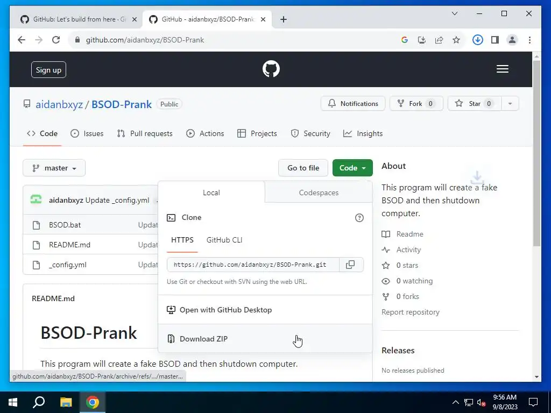Open Chrome tab search chevron

click(454, 13)
